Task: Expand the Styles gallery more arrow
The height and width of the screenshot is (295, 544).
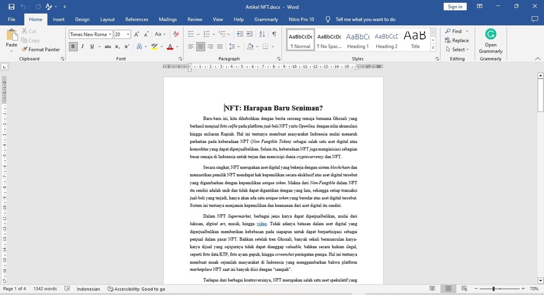Action: pos(433,48)
